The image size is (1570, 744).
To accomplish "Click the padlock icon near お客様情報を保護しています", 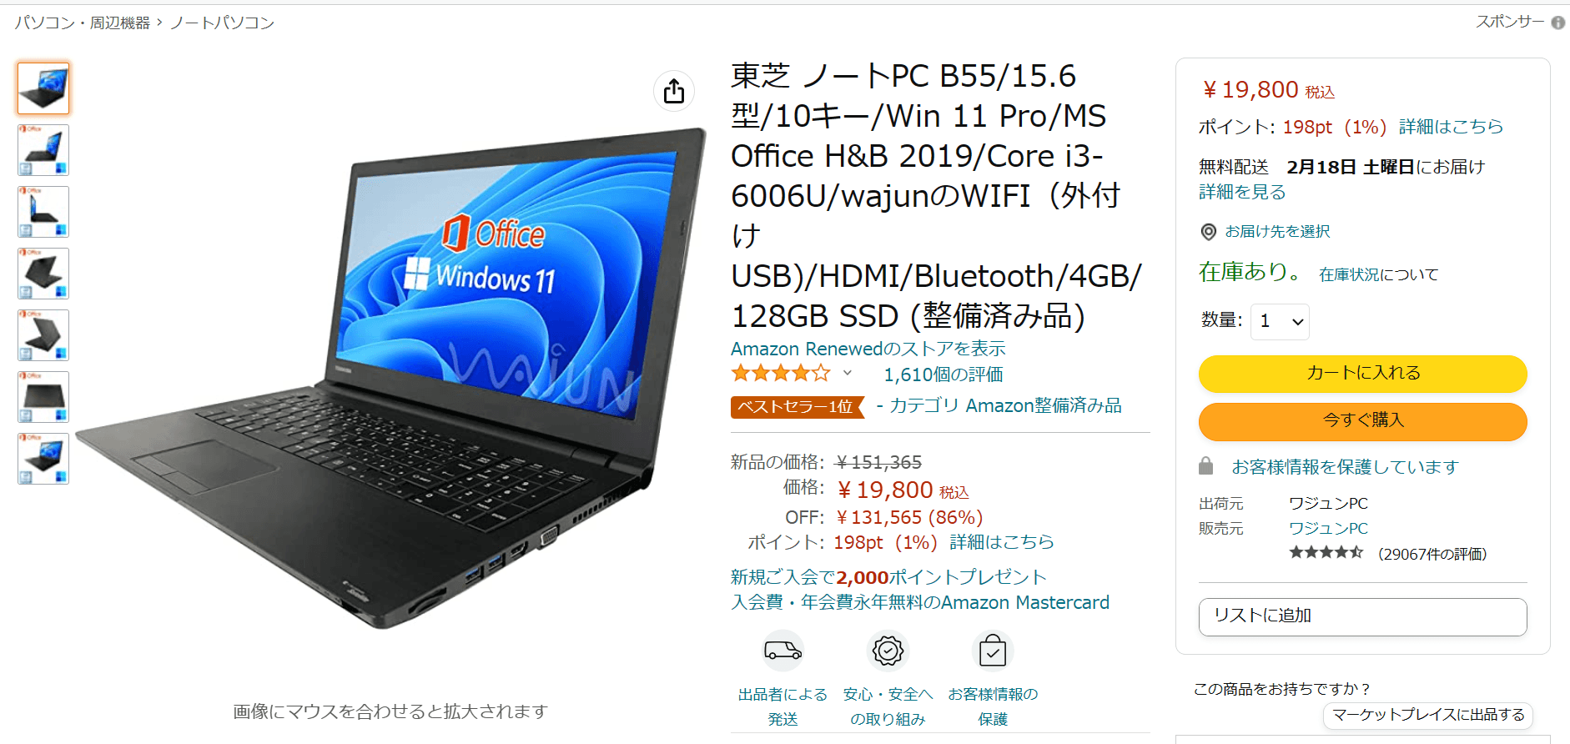I will point(1205,466).
